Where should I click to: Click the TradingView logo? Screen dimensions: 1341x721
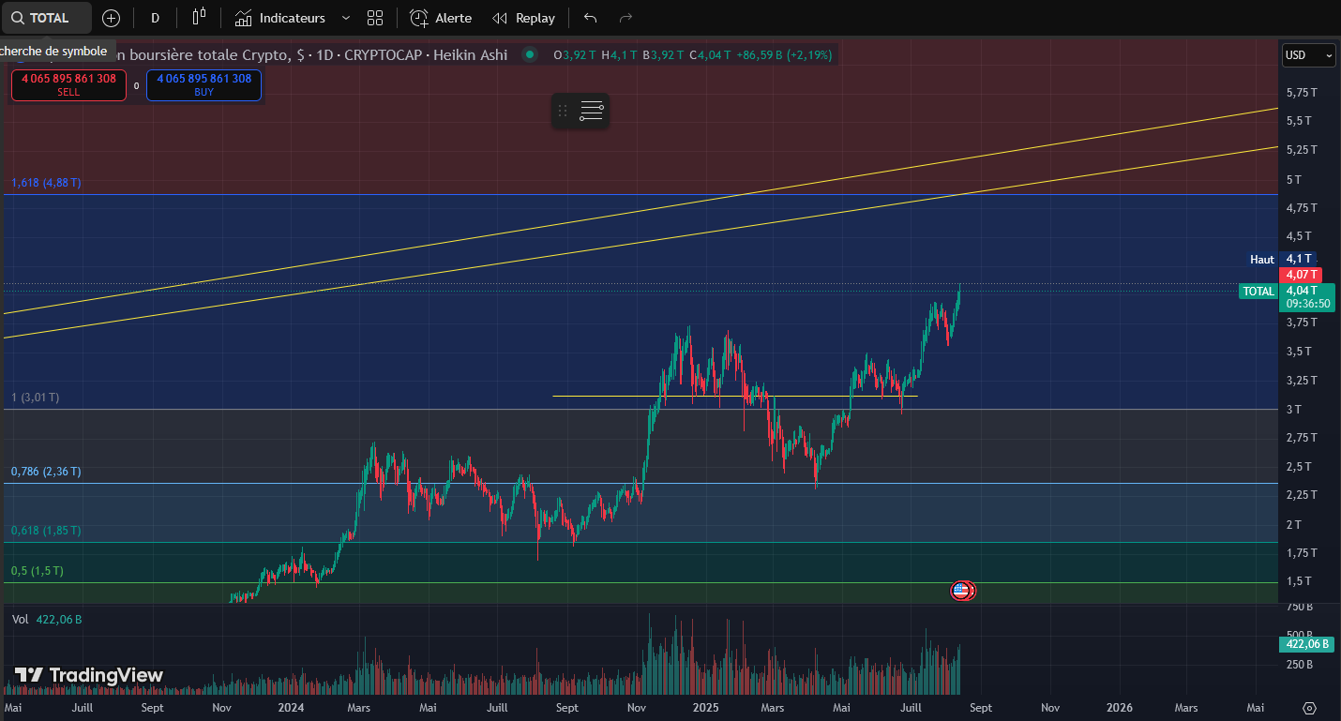point(89,675)
